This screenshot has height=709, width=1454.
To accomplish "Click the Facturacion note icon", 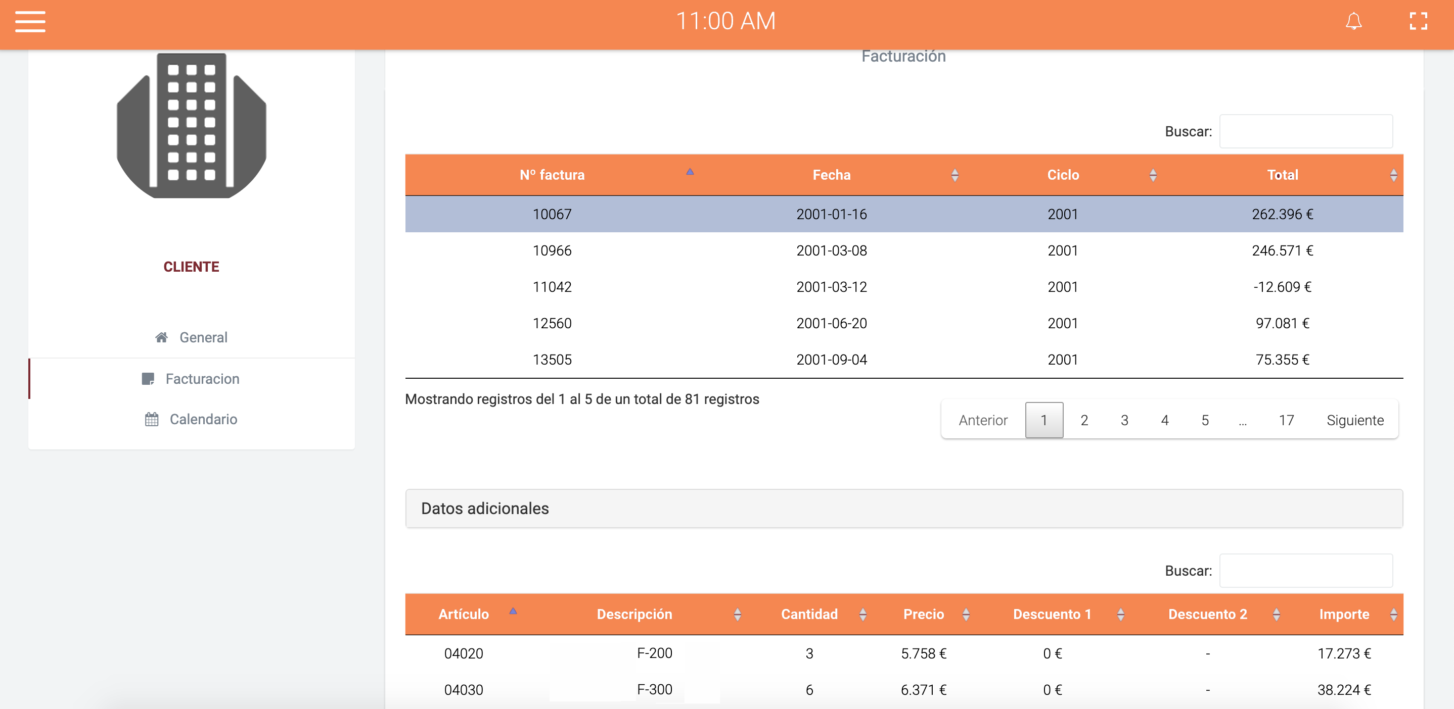I will (x=148, y=379).
